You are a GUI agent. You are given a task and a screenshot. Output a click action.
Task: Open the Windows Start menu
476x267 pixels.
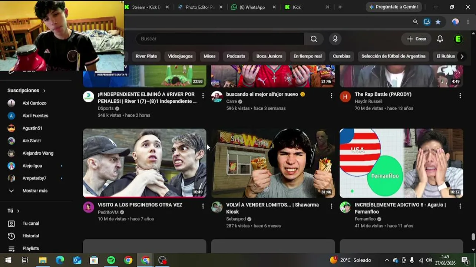(x=8, y=260)
